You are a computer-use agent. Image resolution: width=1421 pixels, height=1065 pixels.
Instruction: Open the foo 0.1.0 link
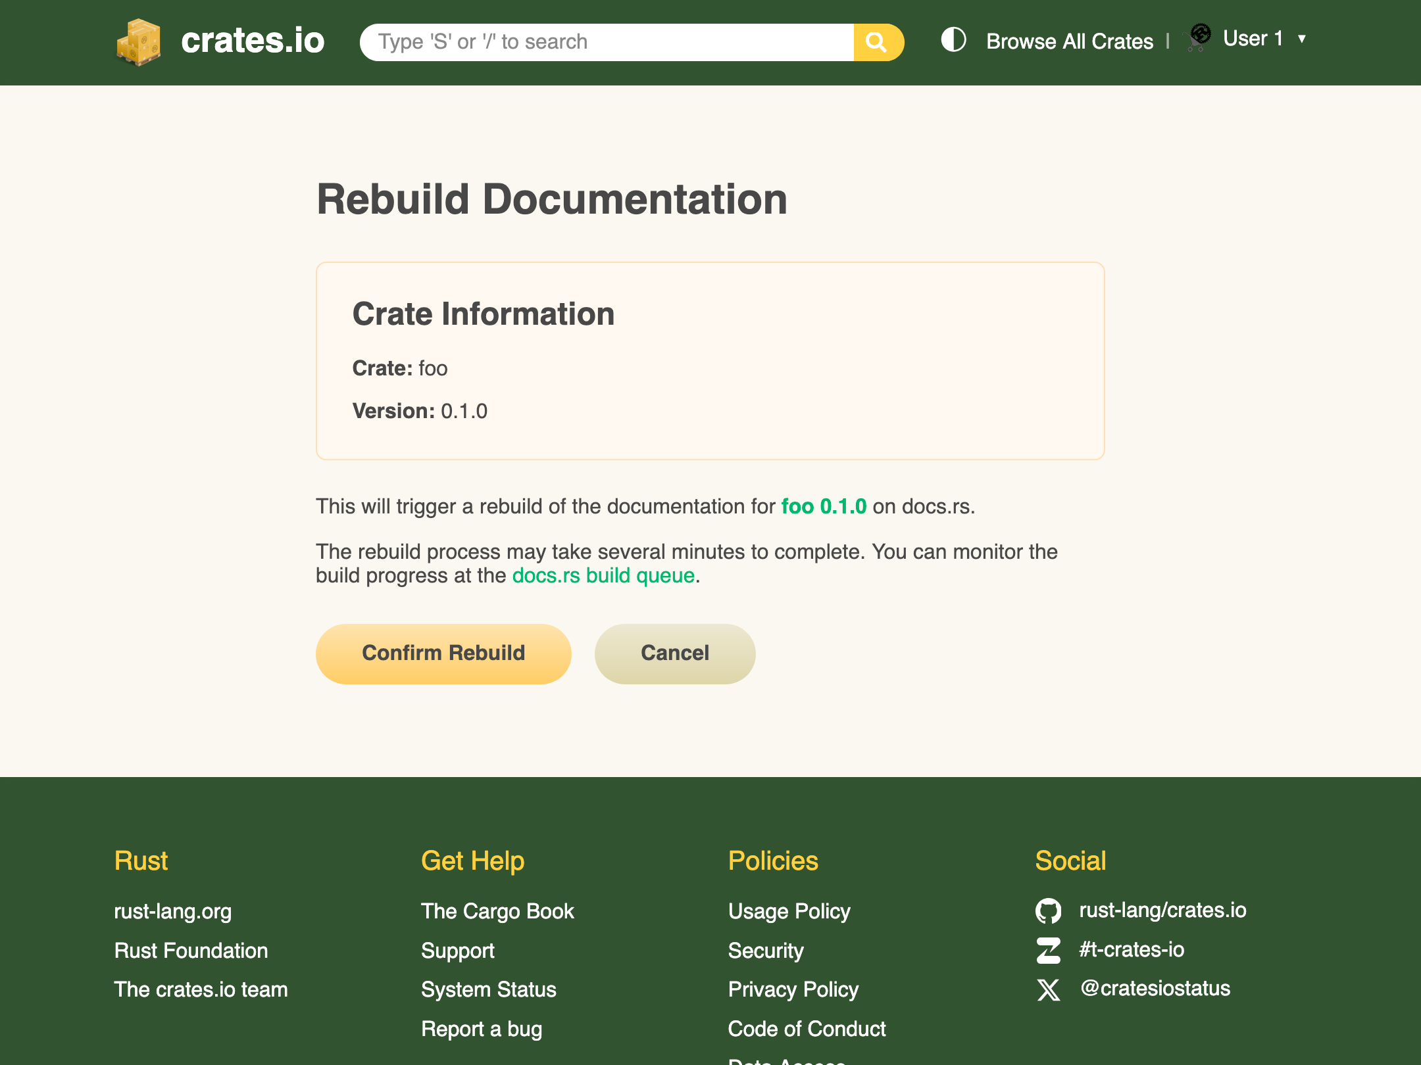[x=824, y=506]
